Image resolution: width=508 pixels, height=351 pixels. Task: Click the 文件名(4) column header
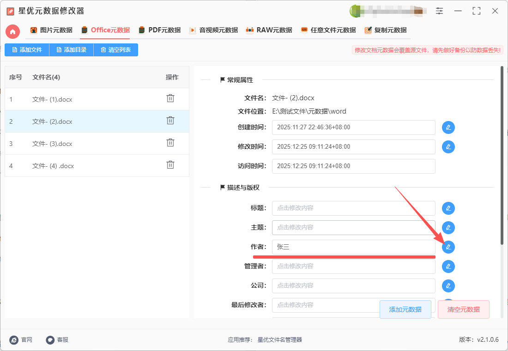pyautogui.click(x=46, y=77)
